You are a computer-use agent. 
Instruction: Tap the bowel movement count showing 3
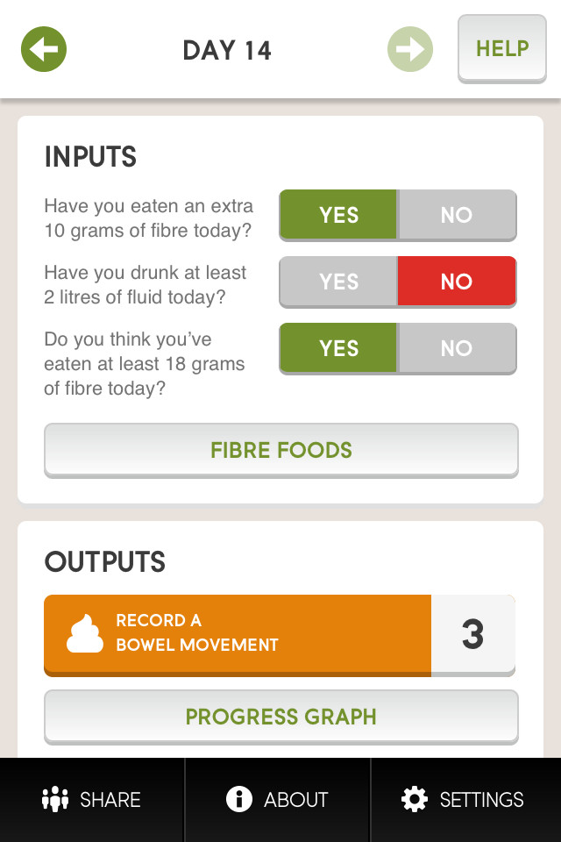473,634
